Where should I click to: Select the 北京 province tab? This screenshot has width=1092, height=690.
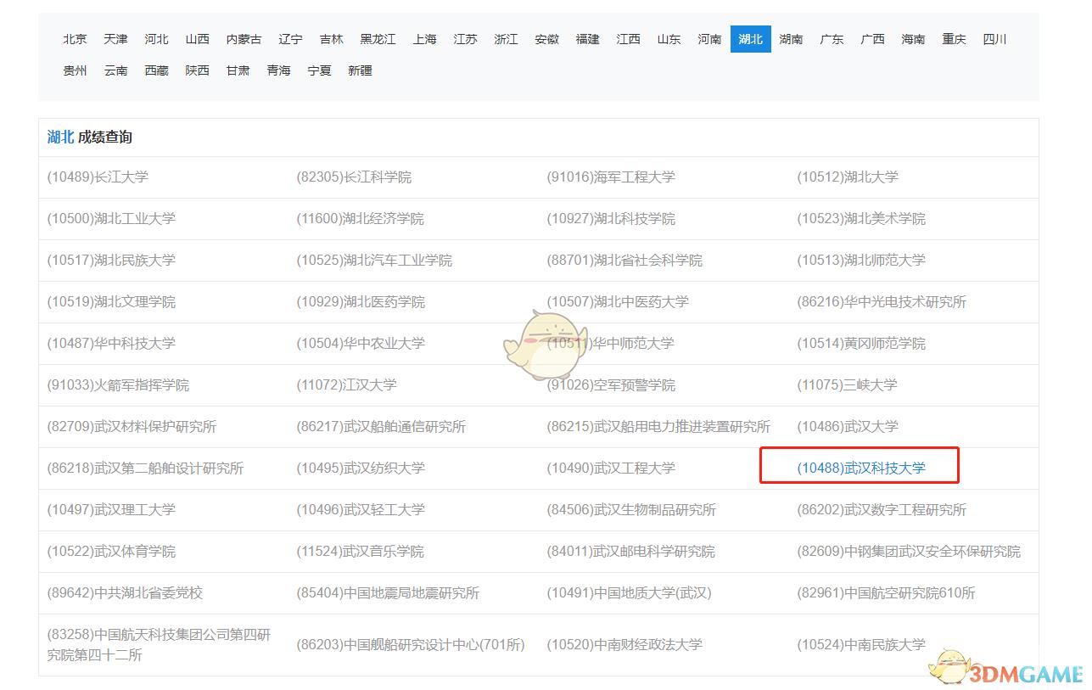coord(76,39)
